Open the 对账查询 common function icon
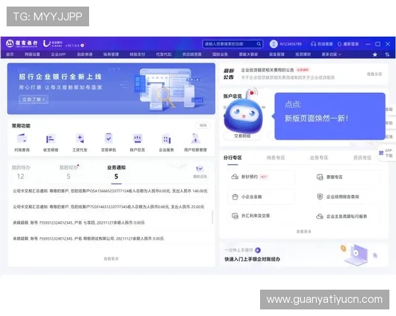The height and width of the screenshot is (316, 396). tap(22, 143)
